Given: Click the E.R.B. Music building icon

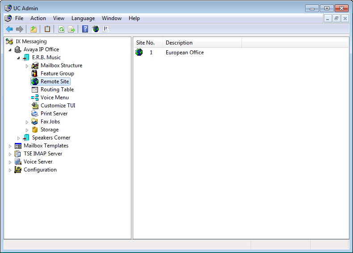Looking at the screenshot, I should [26, 57].
